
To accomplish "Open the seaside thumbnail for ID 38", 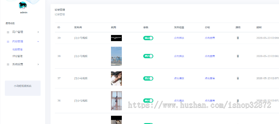I will coord(116,56).
